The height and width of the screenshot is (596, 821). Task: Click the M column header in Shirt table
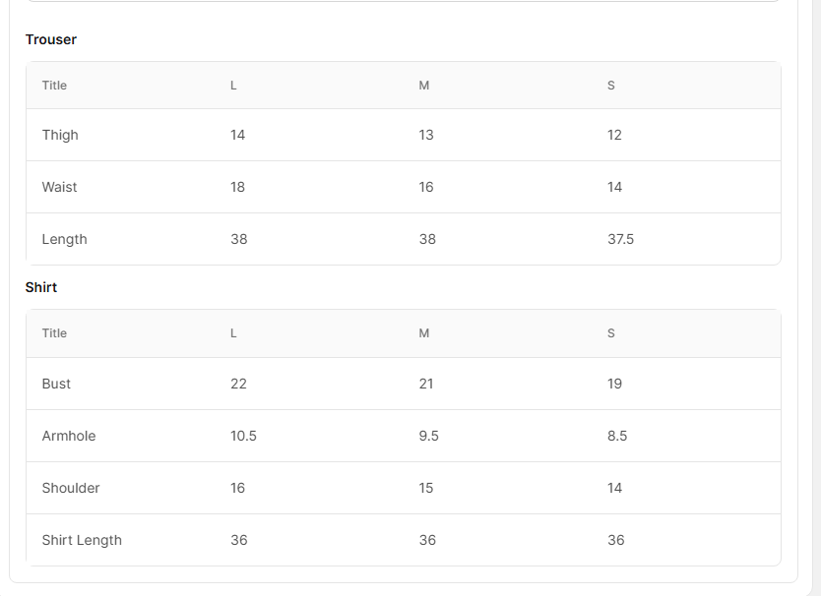pyautogui.click(x=424, y=333)
